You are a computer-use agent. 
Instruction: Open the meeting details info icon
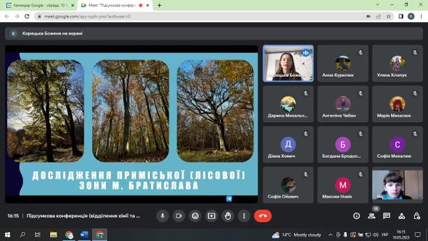[x=356, y=216]
